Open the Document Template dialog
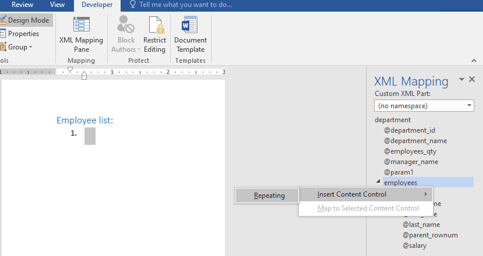 (x=191, y=35)
